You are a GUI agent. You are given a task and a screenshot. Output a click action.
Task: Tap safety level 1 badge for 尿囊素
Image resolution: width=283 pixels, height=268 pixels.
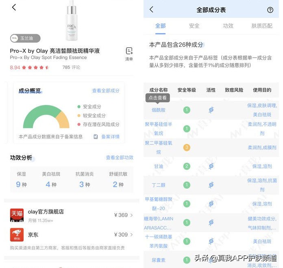point(187,260)
